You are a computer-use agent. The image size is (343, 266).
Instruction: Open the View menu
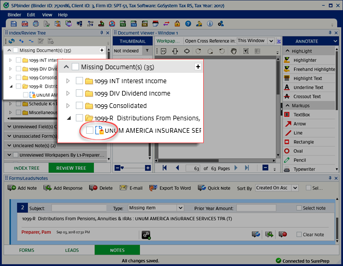pos(47,15)
